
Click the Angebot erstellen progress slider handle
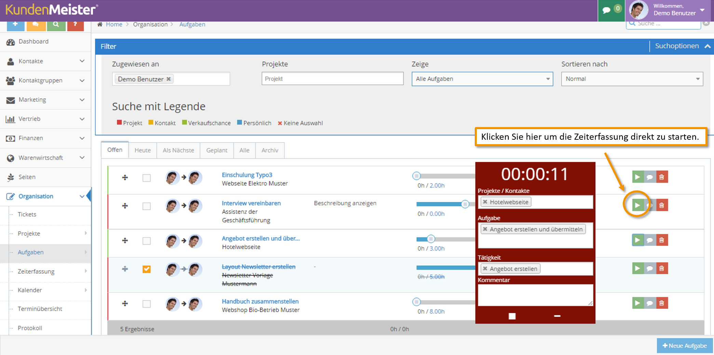[431, 239]
